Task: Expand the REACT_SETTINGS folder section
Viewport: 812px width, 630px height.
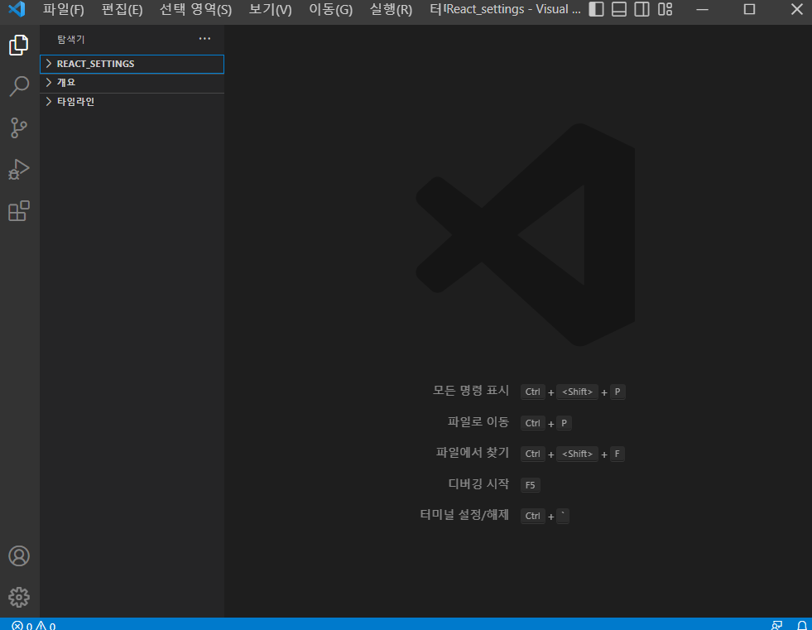Action: coord(132,64)
